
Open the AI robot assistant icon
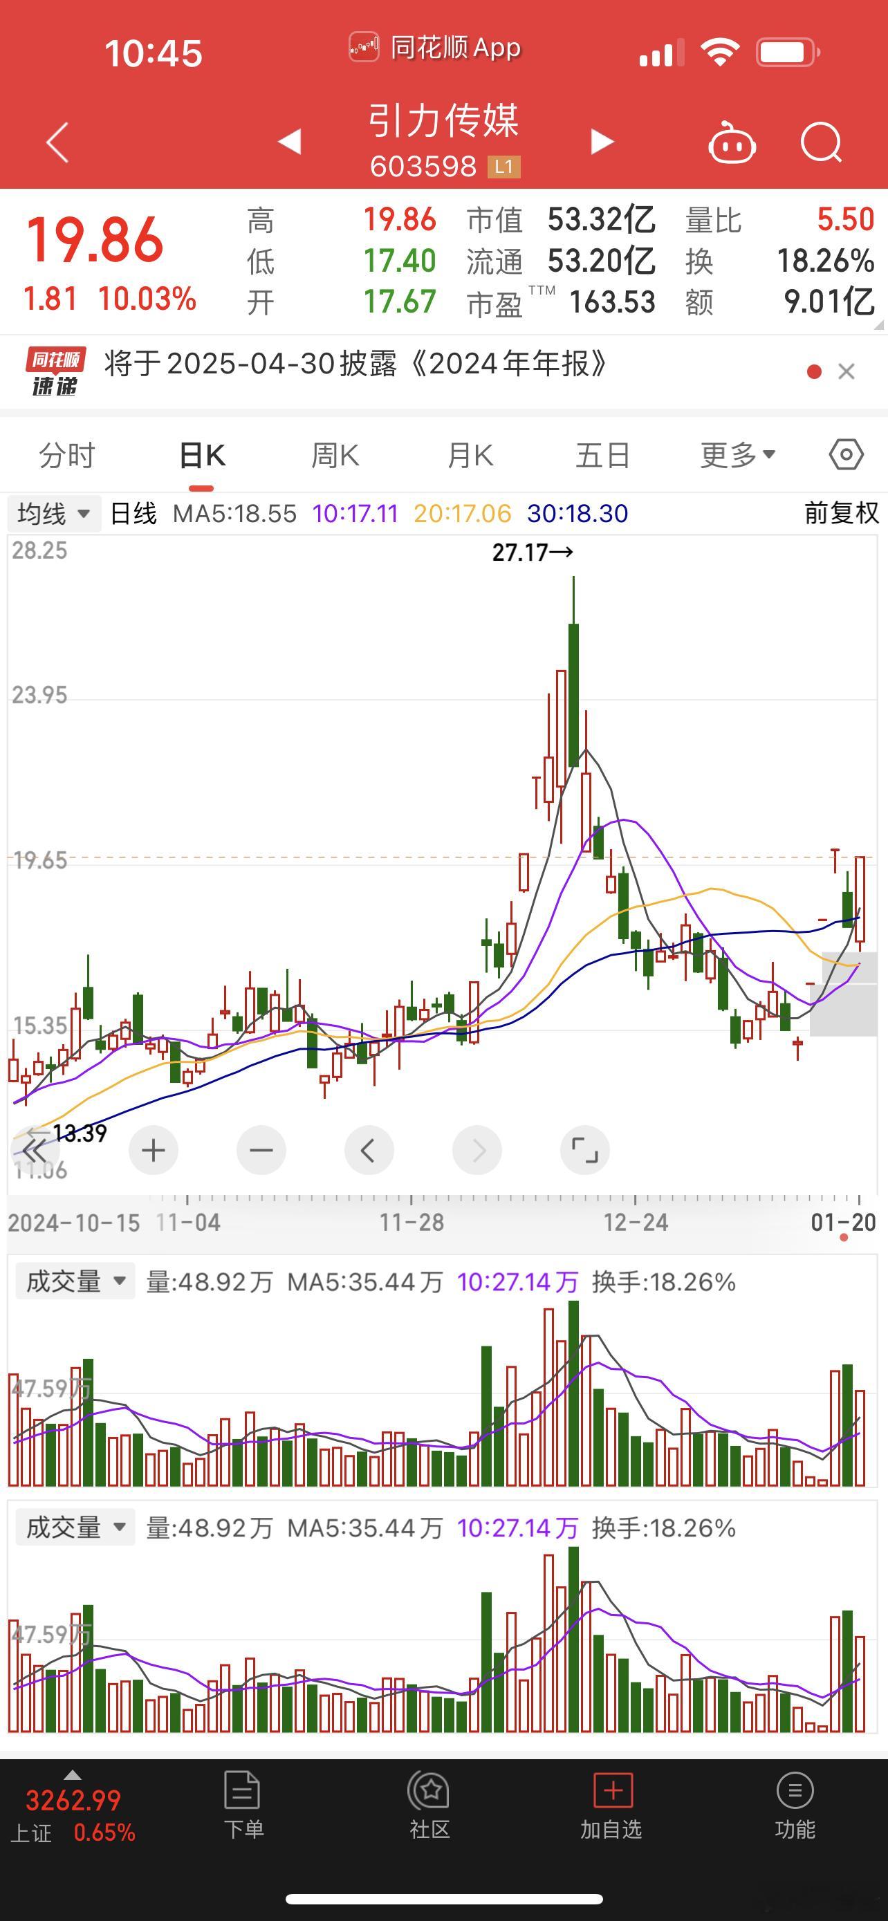732,142
